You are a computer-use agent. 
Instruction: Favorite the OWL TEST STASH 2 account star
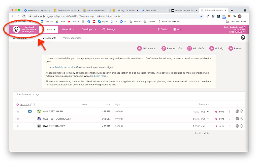(18, 126)
